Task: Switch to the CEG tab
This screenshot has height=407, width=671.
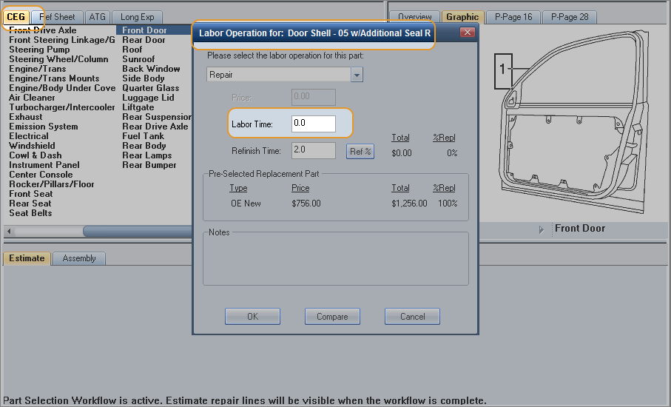Action: 16,17
